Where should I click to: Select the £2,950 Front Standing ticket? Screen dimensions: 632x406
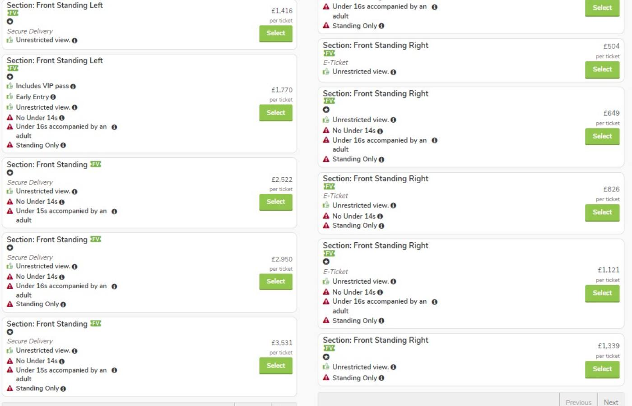tap(276, 281)
